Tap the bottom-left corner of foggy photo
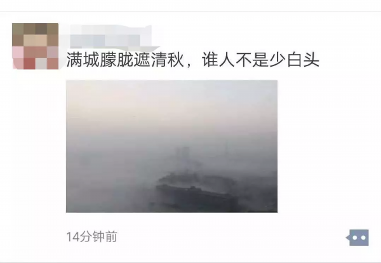The width and height of the screenshot is (381, 263). click(69, 210)
